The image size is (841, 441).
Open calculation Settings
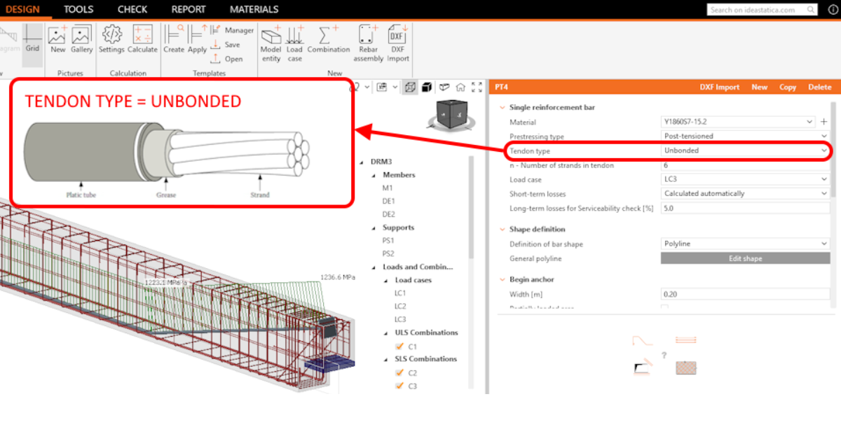point(111,39)
